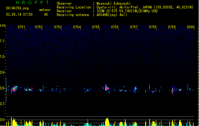Viewport: 199px width, 126px height.
Task: Select the A504HB(yagi 4el) antenna text
Action: tap(112, 15)
